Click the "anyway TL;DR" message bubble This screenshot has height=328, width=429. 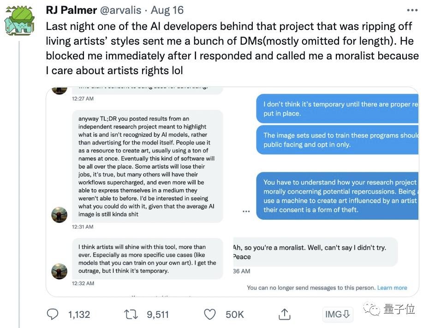tap(147, 166)
